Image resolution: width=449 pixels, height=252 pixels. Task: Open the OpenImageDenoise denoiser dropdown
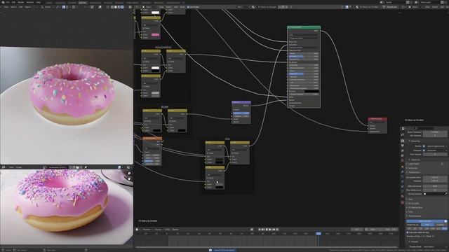(436, 146)
